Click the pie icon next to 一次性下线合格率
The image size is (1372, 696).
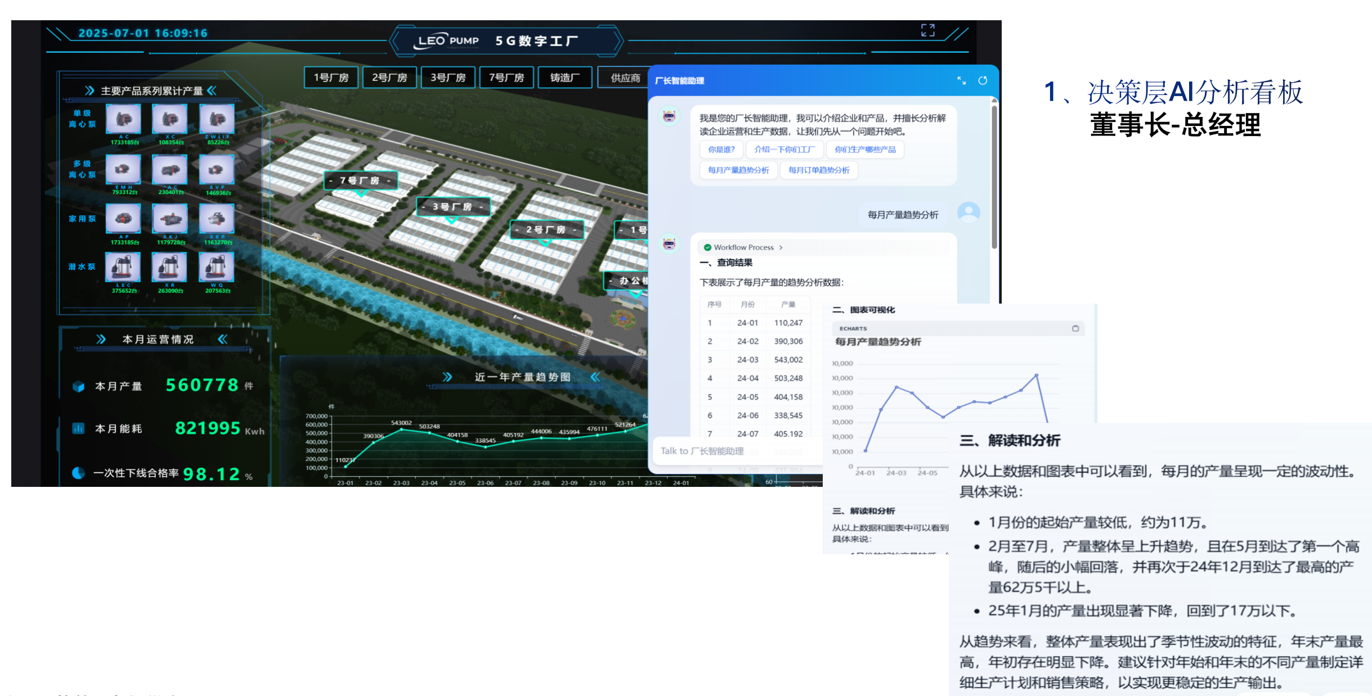[x=78, y=473]
